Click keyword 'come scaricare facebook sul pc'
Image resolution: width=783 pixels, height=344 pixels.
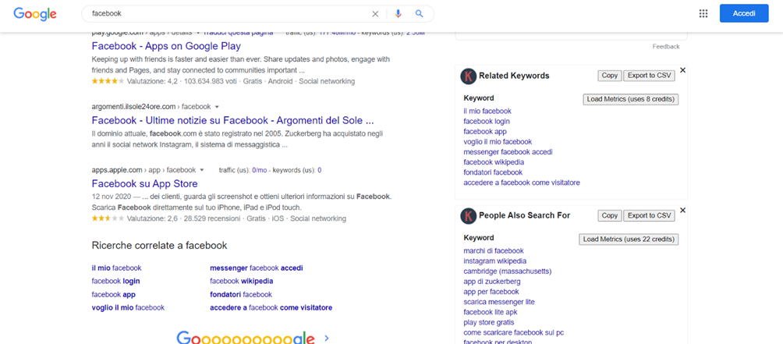[x=513, y=332]
